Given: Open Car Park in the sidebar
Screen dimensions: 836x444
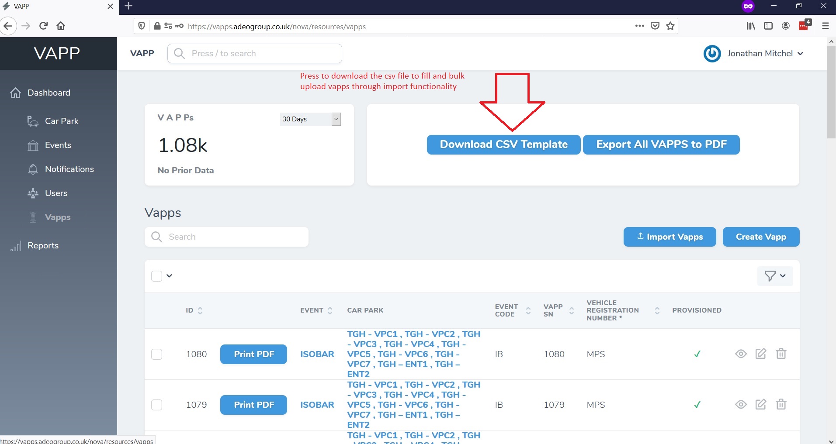Looking at the screenshot, I should [62, 121].
